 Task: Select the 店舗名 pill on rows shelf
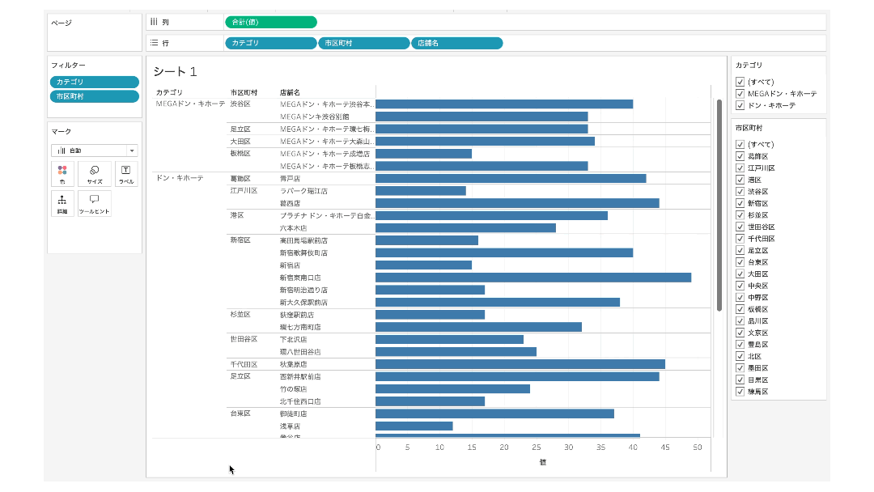pos(457,43)
